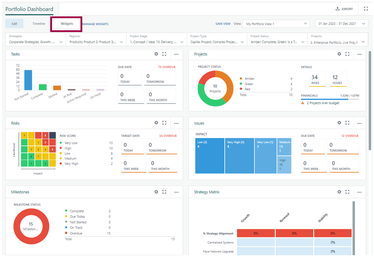Click the Very High (5) impact block
Image resolution: width=374 pixels, height=257 pixels.
(239, 155)
